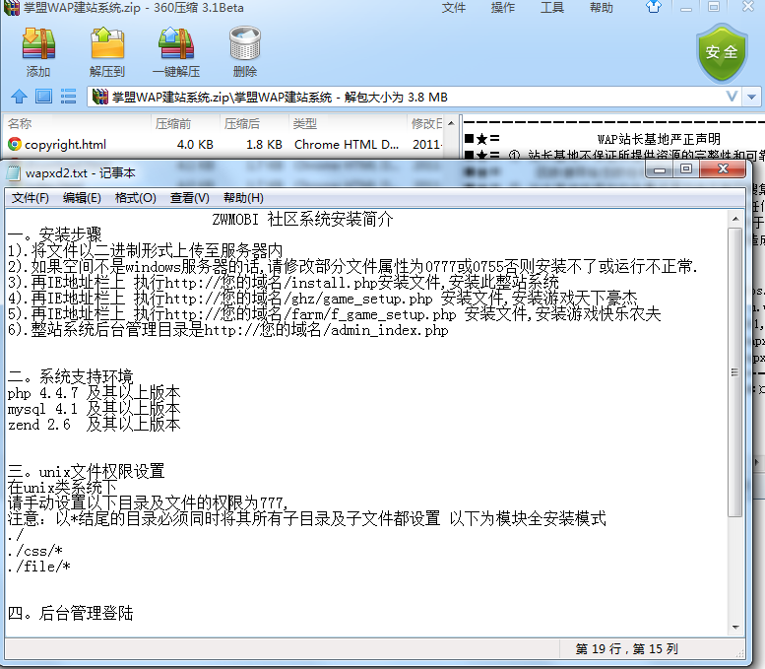This screenshot has height=669, width=765.
Task: Click the line mentioning f_game_setup.php
Action: pyautogui.click(x=334, y=314)
